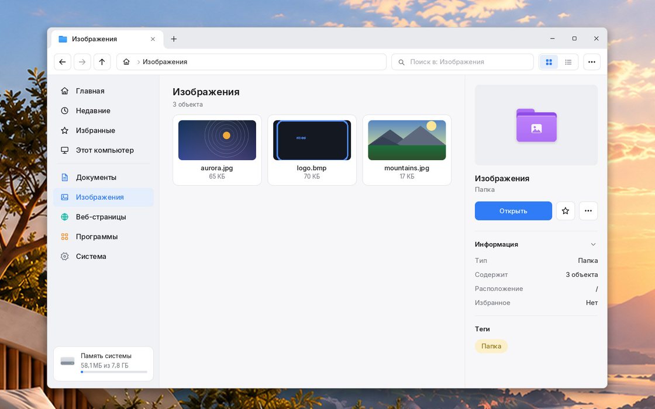Click the Изображения breadcrumb in path bar
This screenshot has width=655, height=409.
tap(165, 62)
